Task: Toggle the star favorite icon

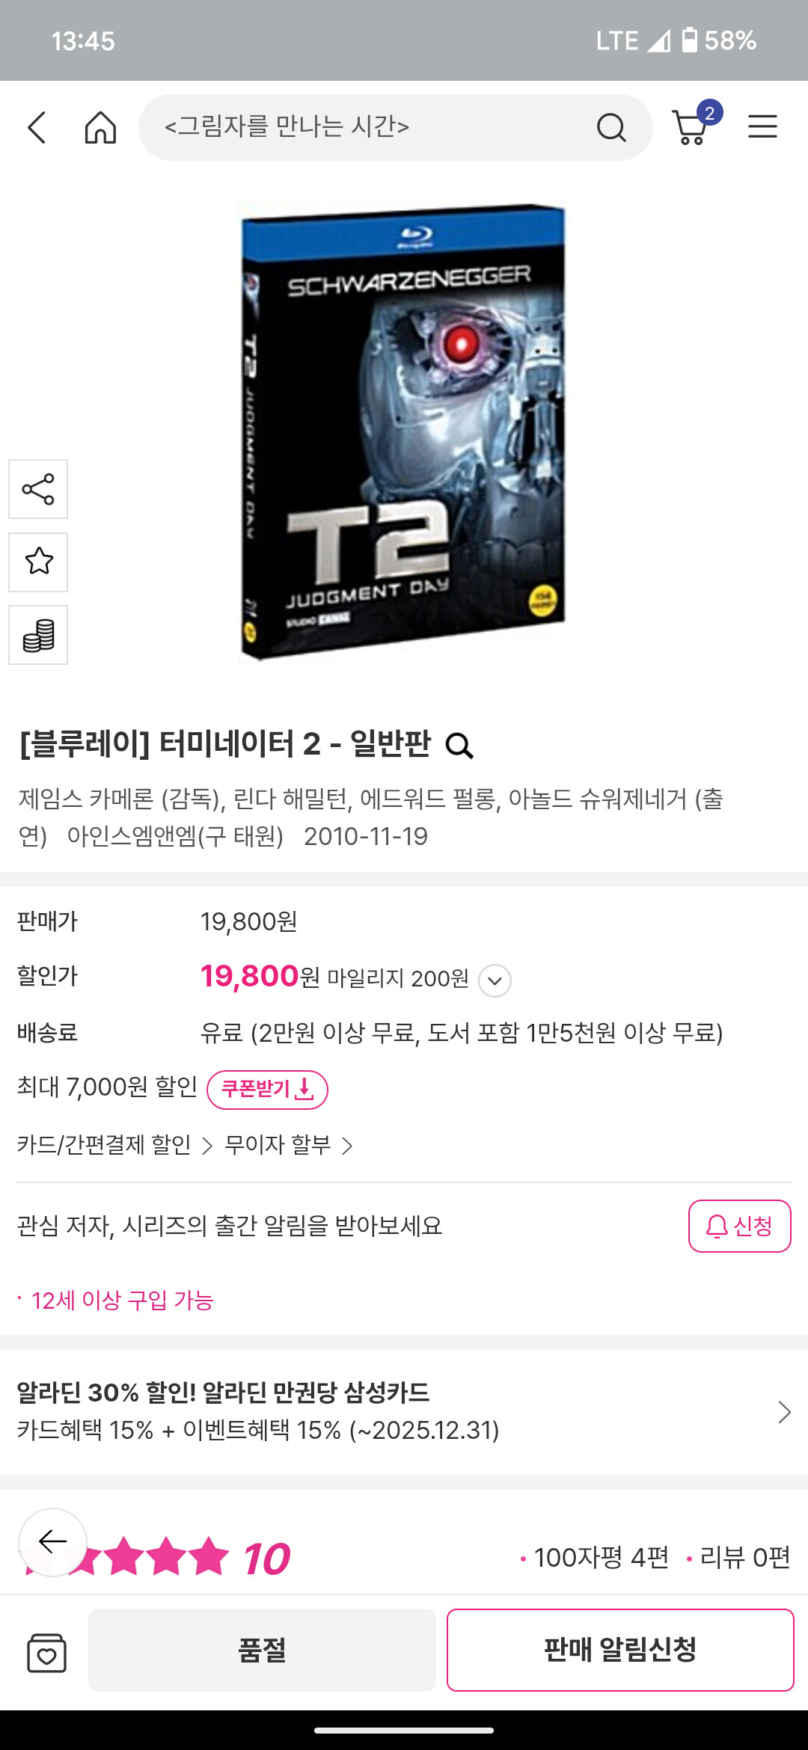Action: 38,562
